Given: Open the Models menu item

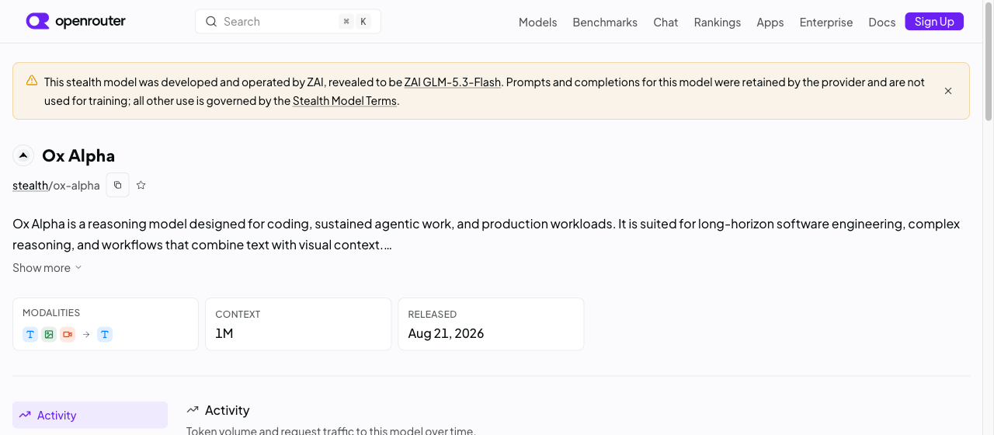Looking at the screenshot, I should click(x=537, y=22).
